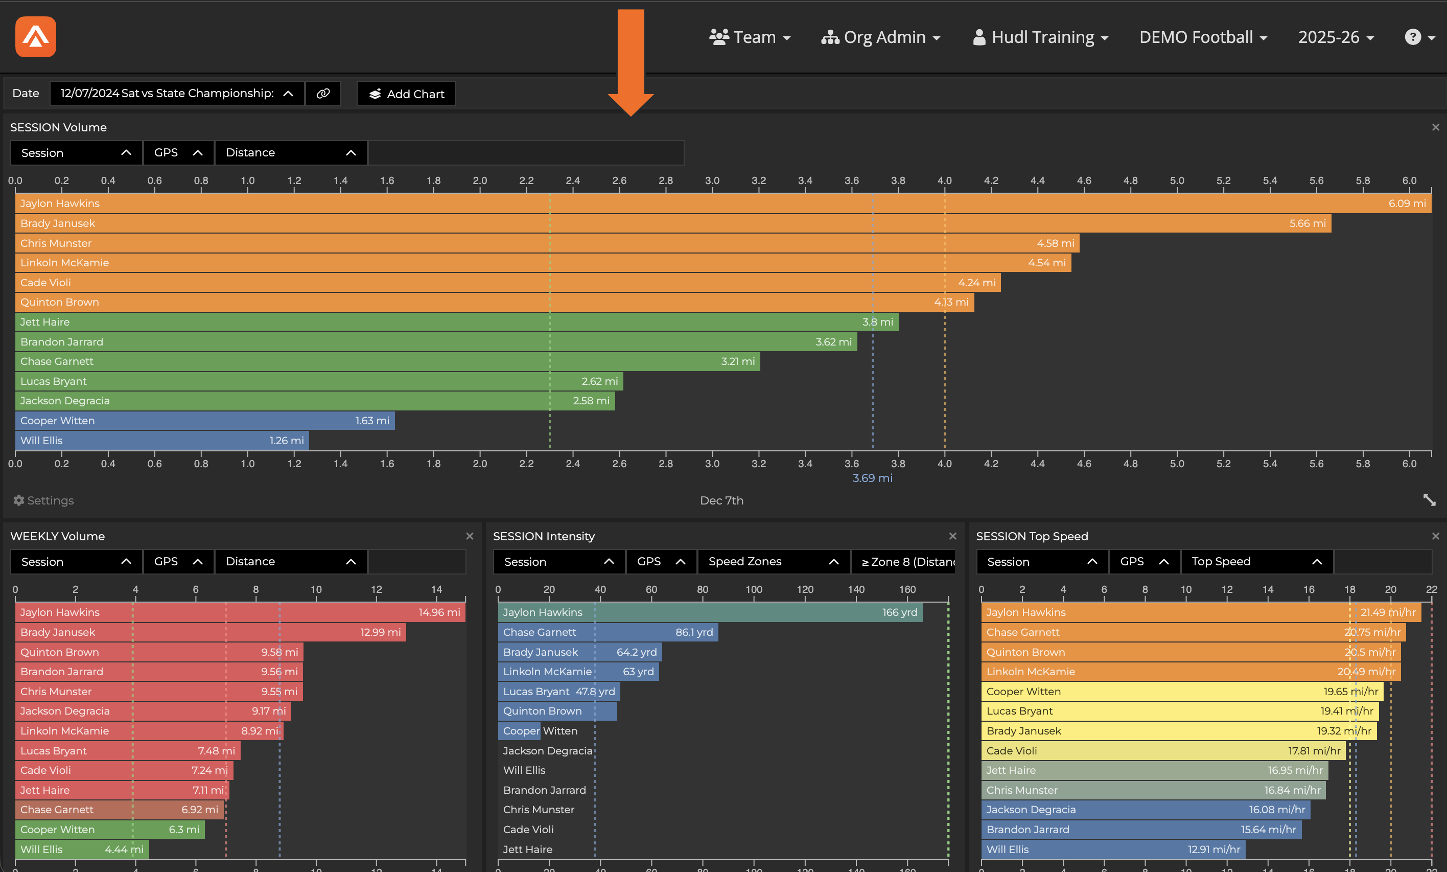Open GPS dropdown in WEEKLY Volume
Viewport: 1447px width, 872px height.
(178, 562)
